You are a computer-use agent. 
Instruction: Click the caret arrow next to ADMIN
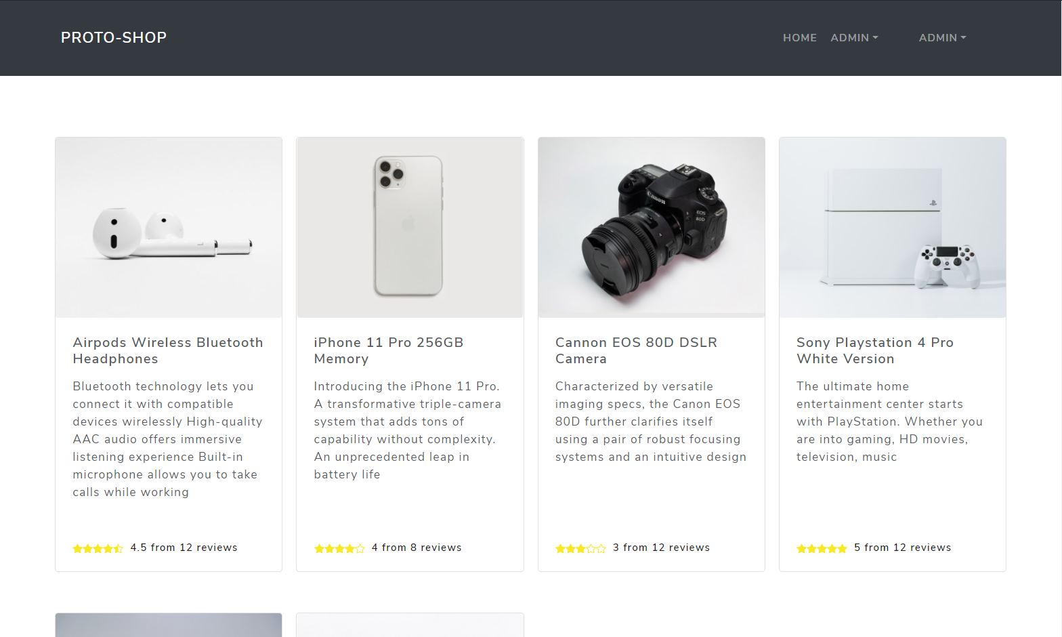coord(876,39)
